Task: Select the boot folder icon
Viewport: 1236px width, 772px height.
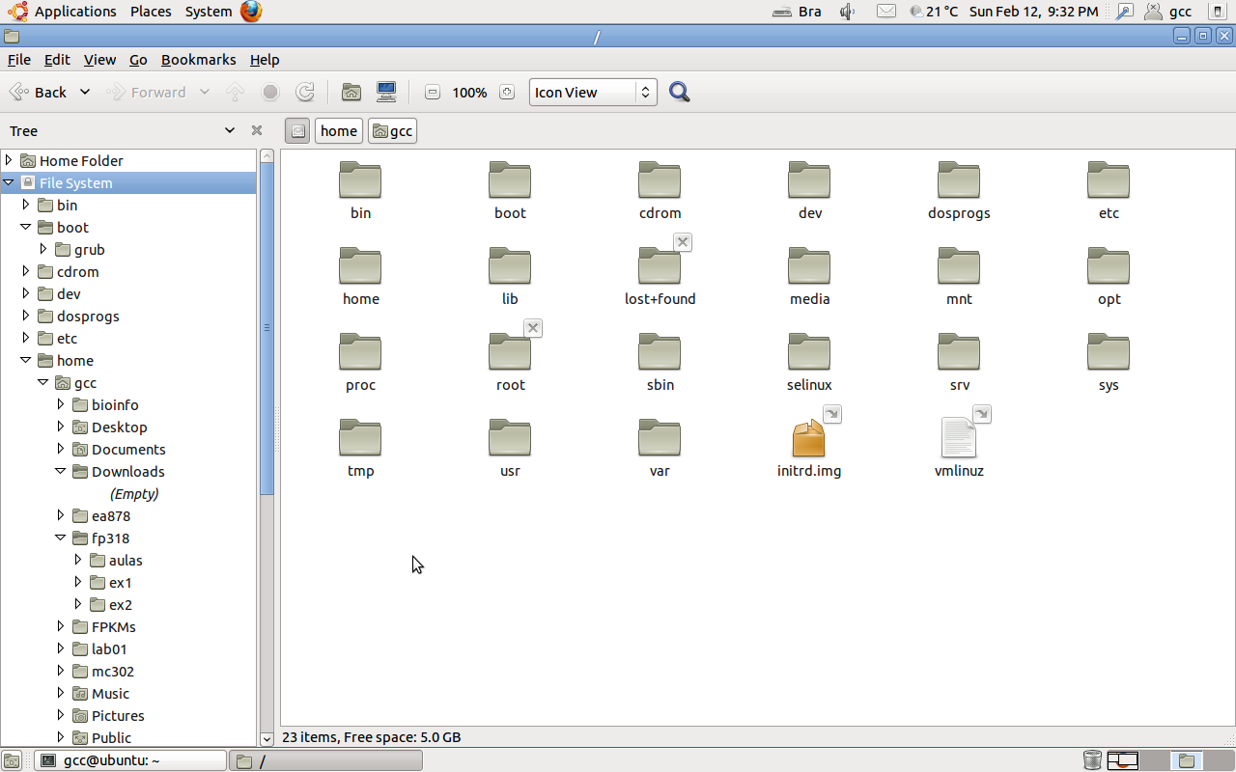Action: (x=510, y=180)
